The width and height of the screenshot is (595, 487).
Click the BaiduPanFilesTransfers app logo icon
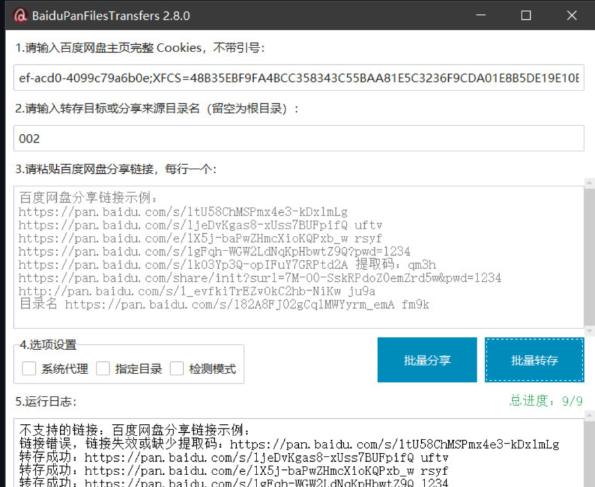20,16
